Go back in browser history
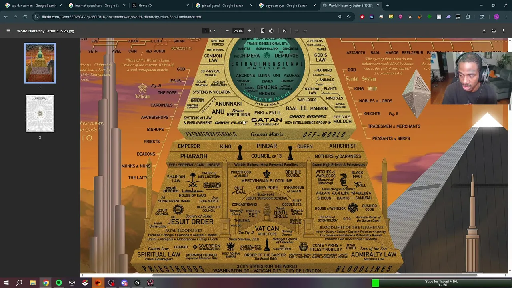The width and height of the screenshot is (512, 288). tap(6, 17)
